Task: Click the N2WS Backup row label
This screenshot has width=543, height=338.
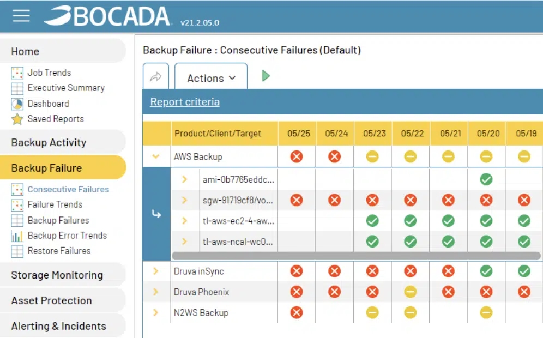Action: [x=201, y=313]
